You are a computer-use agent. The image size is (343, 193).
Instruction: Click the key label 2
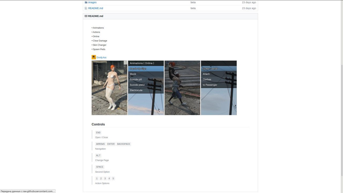[101, 179]
